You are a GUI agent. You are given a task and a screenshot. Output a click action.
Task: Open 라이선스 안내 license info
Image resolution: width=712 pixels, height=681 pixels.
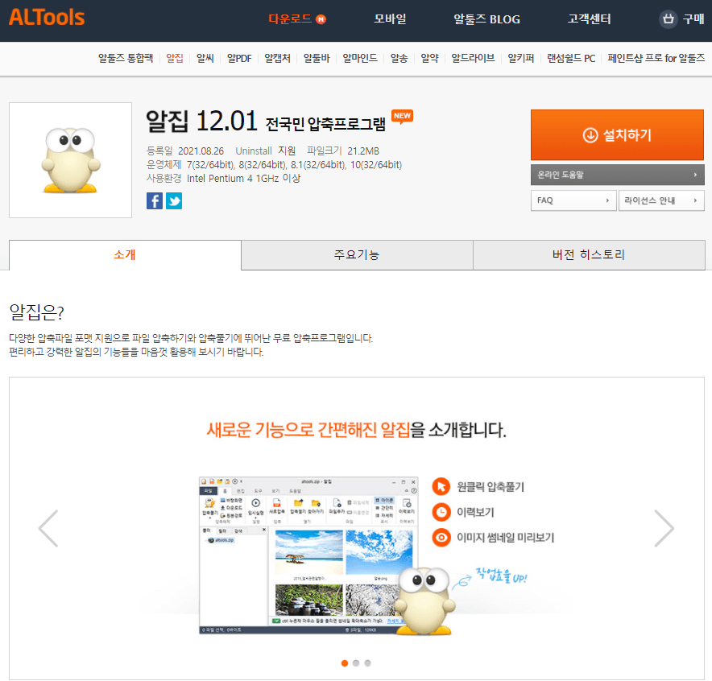point(661,200)
